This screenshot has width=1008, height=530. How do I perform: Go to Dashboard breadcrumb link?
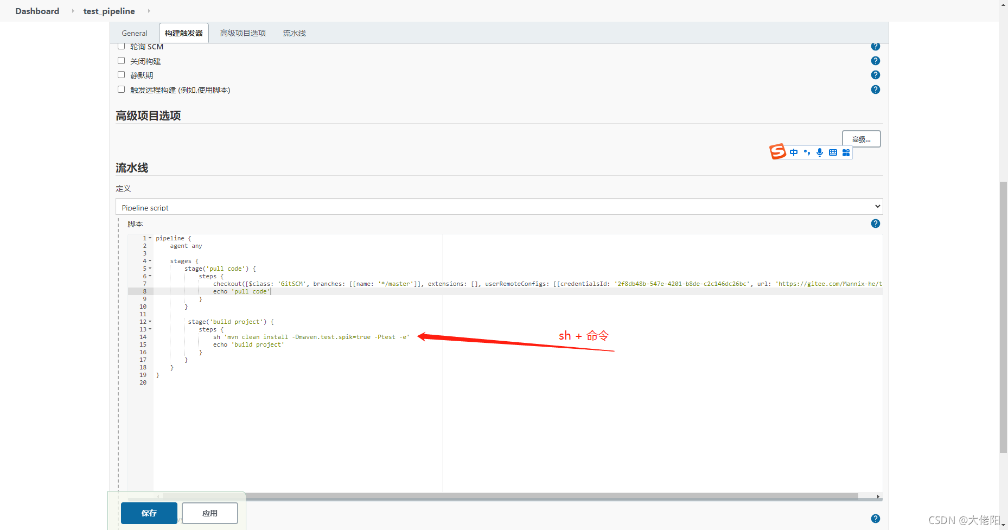click(37, 11)
